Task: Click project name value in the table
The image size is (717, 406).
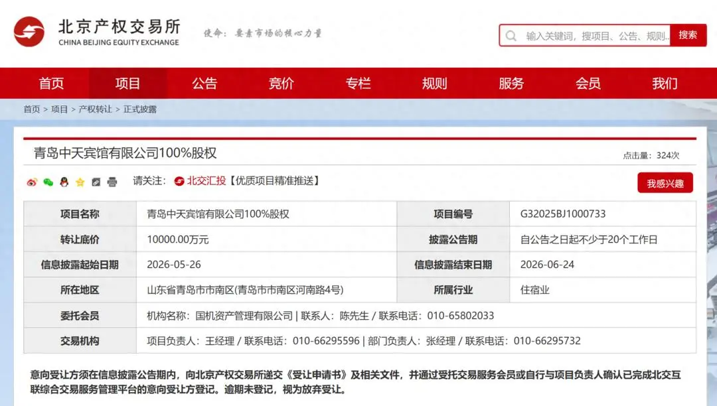Action: [x=218, y=214]
